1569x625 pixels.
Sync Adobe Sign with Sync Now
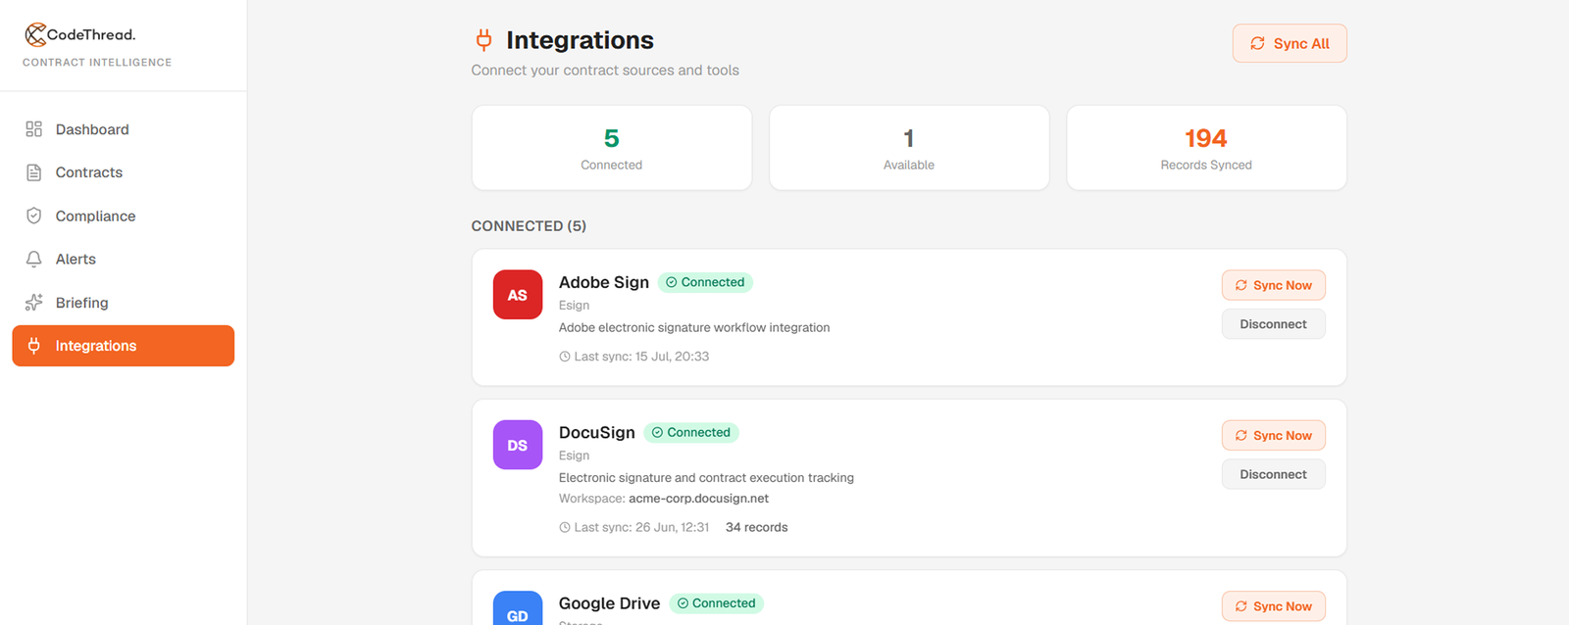tap(1273, 285)
